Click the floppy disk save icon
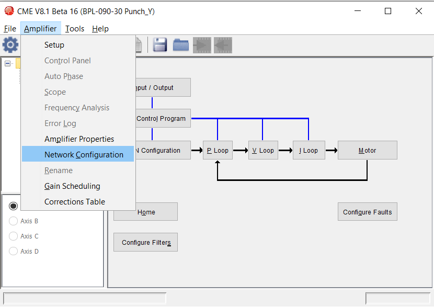Viewport: 434px width, 307px height. pyautogui.click(x=159, y=45)
